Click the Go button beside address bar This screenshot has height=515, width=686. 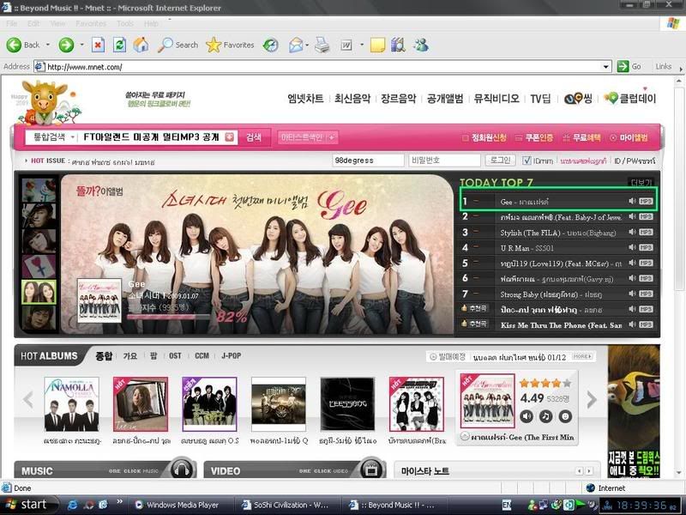point(629,67)
